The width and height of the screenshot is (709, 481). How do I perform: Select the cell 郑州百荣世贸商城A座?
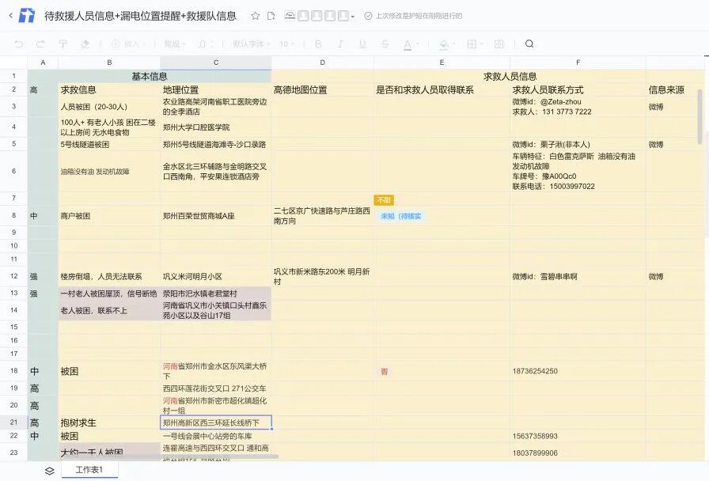(x=216, y=216)
